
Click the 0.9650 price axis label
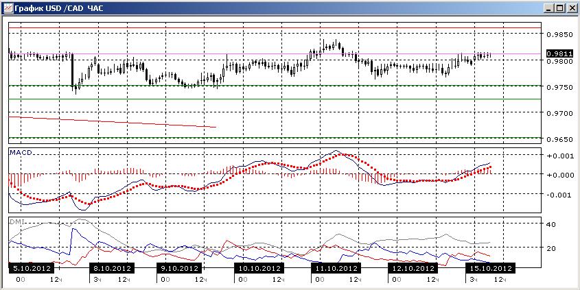558,139
